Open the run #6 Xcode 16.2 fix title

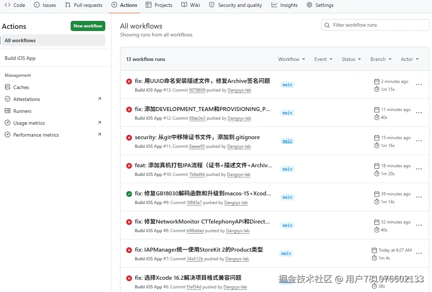[x=188, y=278]
